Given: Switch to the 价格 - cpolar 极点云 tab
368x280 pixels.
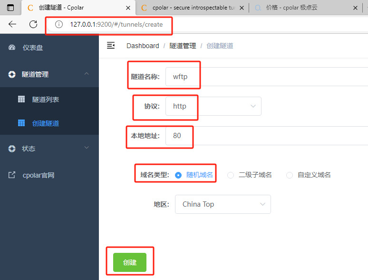Looking at the screenshot, I should 306,8.
